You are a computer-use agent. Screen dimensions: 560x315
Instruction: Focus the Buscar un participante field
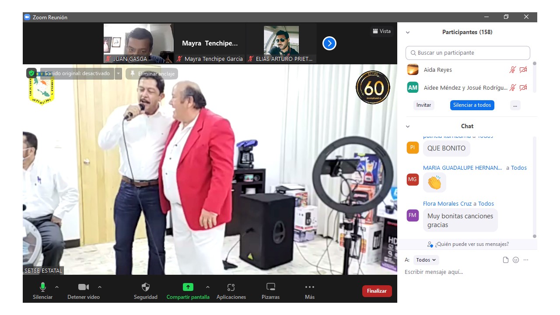pos(468,52)
